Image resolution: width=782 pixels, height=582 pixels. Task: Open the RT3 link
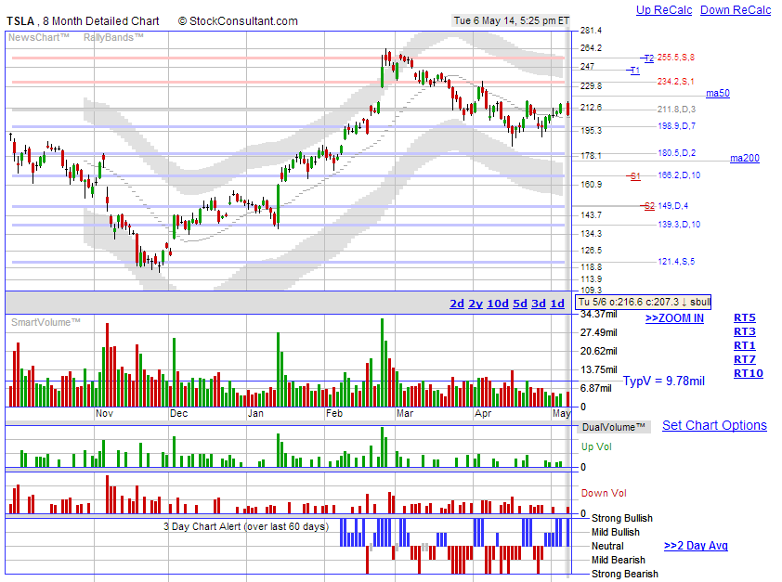tap(745, 331)
